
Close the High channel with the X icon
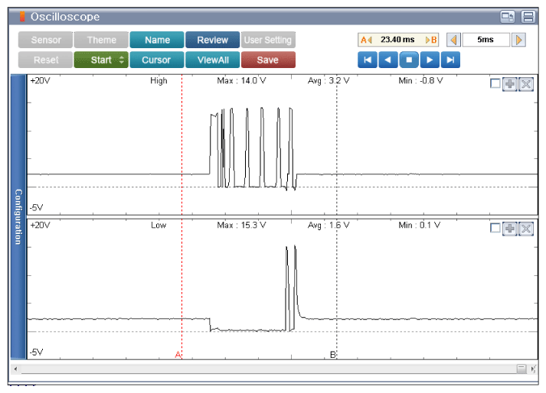526,84
